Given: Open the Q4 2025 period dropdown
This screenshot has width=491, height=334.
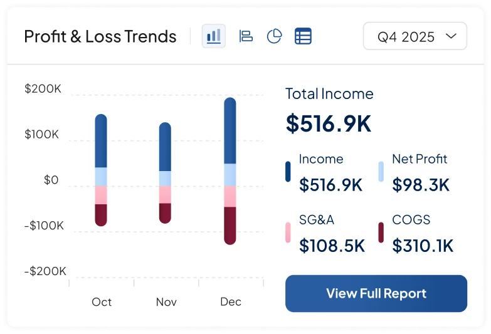Looking at the screenshot, I should click(x=414, y=36).
